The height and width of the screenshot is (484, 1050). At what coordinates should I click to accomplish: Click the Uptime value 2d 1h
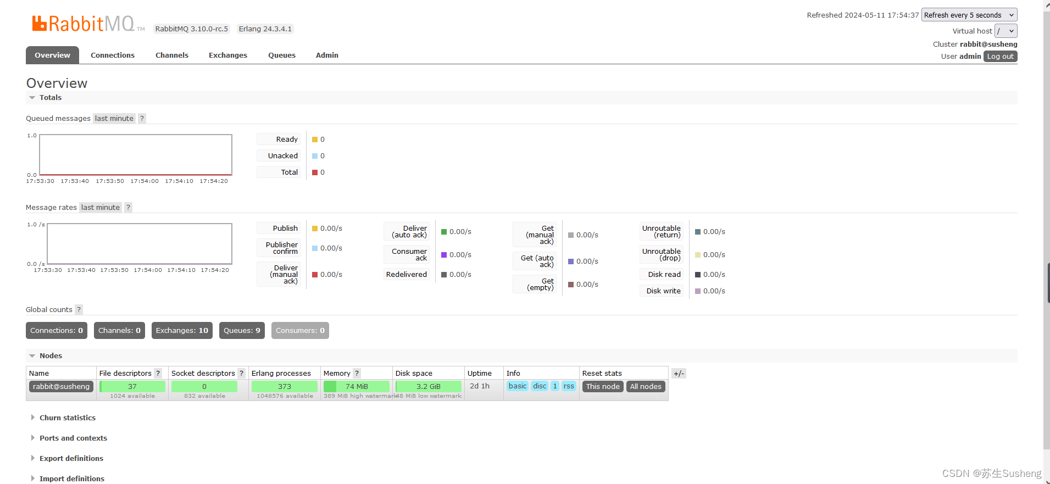point(480,386)
